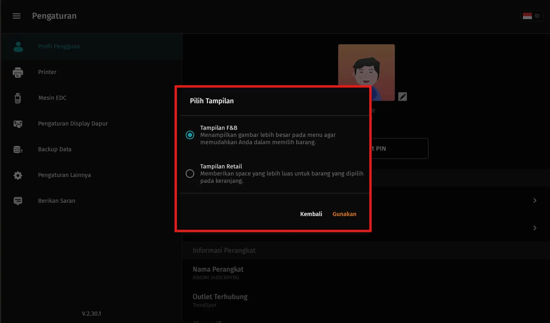Open the ID language selector
Viewport: 550px width, 323px height.
[532, 16]
